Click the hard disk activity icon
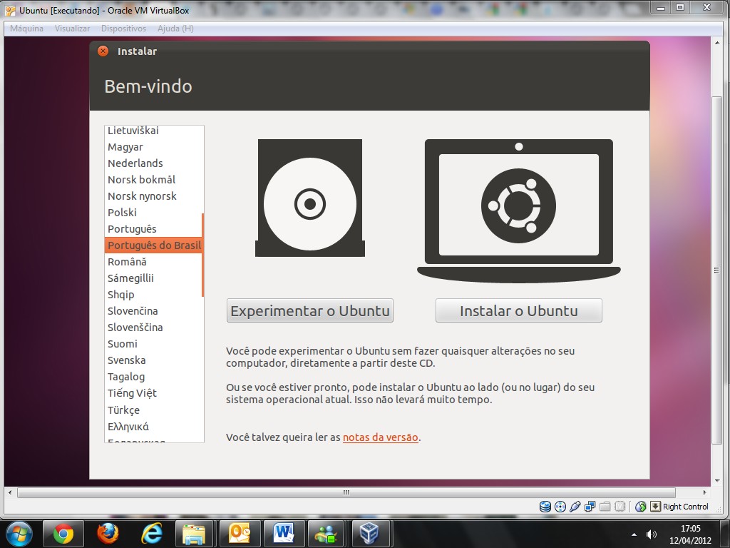 (545, 507)
